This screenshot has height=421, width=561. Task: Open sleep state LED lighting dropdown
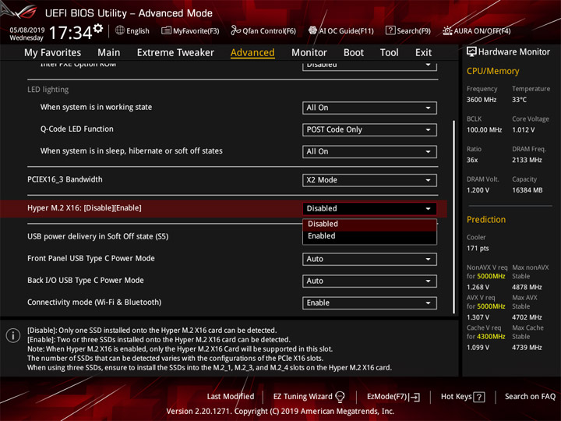click(x=369, y=151)
